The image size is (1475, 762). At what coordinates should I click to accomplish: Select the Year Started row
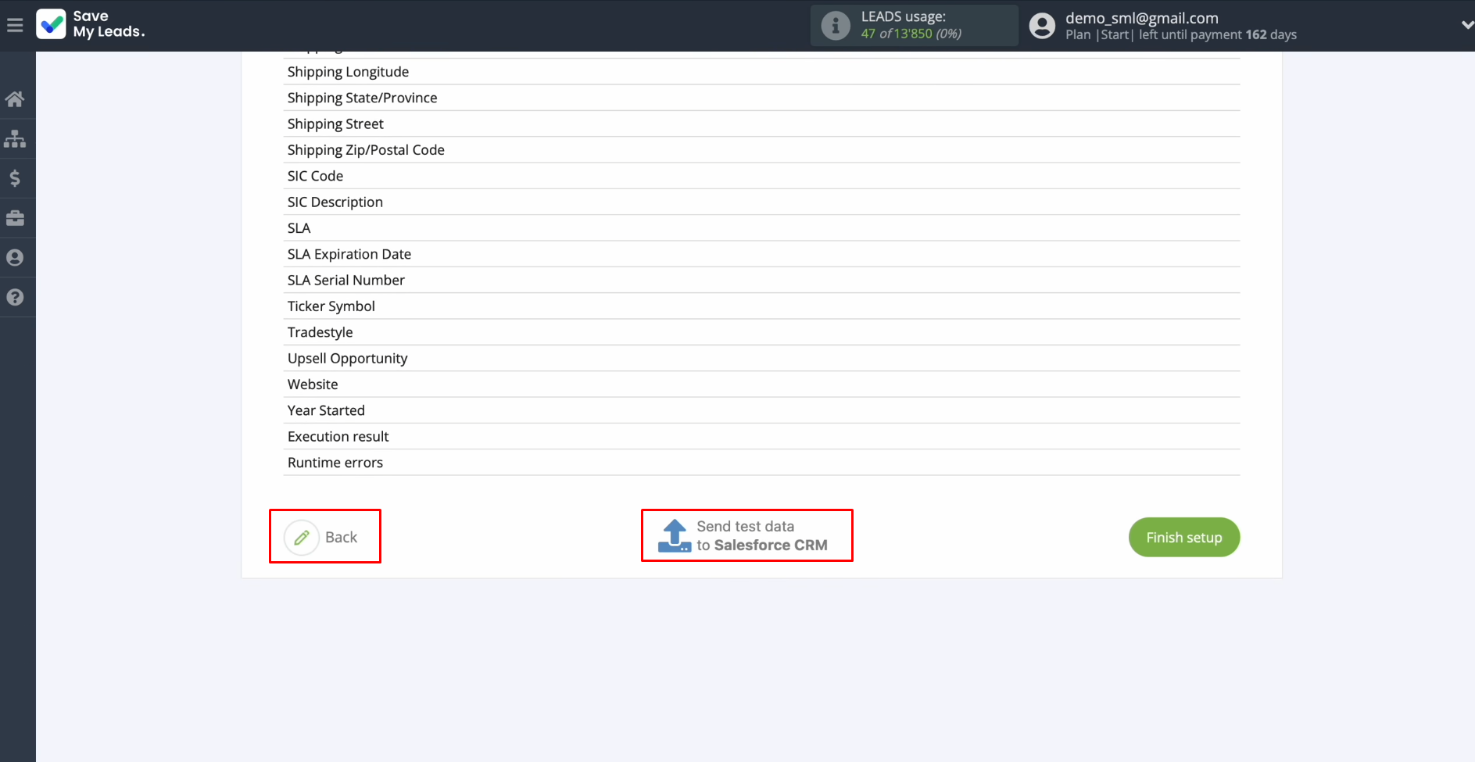[761, 410]
